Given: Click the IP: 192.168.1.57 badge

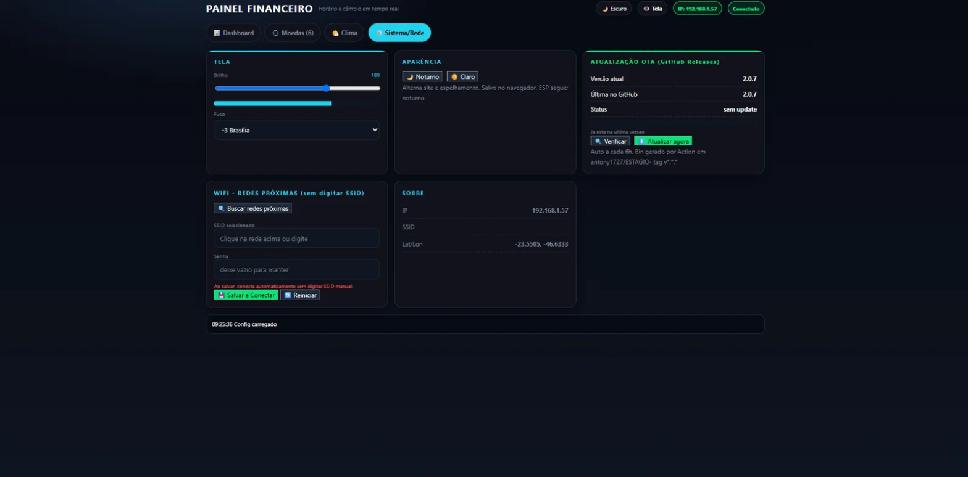Looking at the screenshot, I should click(698, 9).
